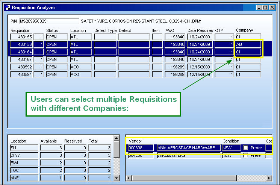Select requisition 433155 row
The image size is (280, 185).
point(136,37)
